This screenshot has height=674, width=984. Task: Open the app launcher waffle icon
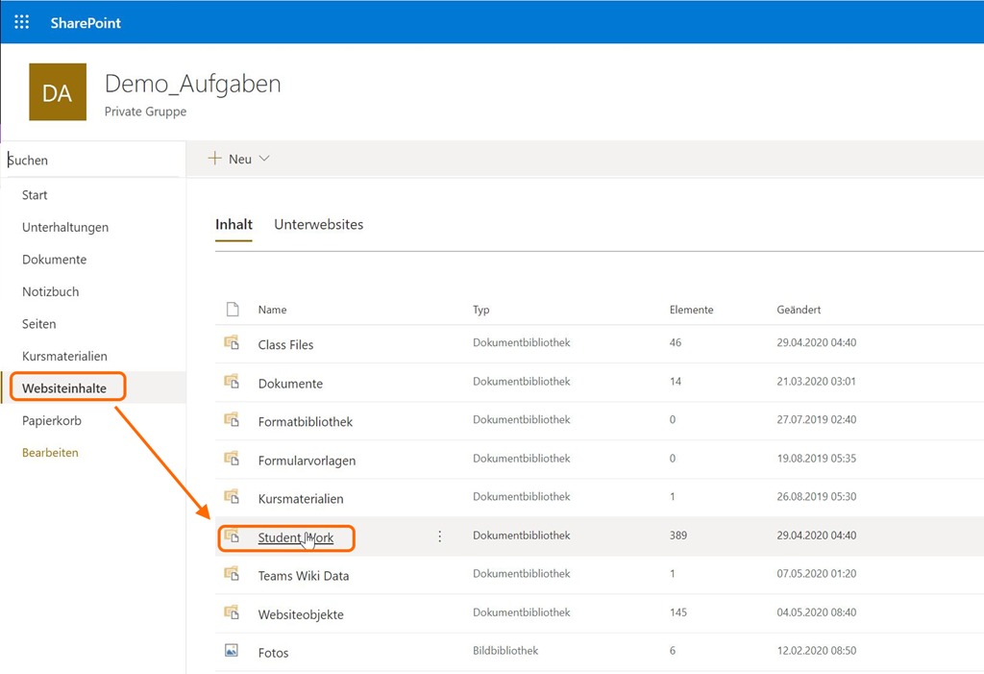pos(21,22)
